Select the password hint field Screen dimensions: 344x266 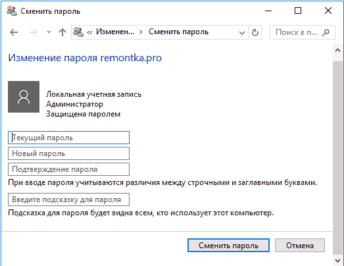tap(68, 199)
